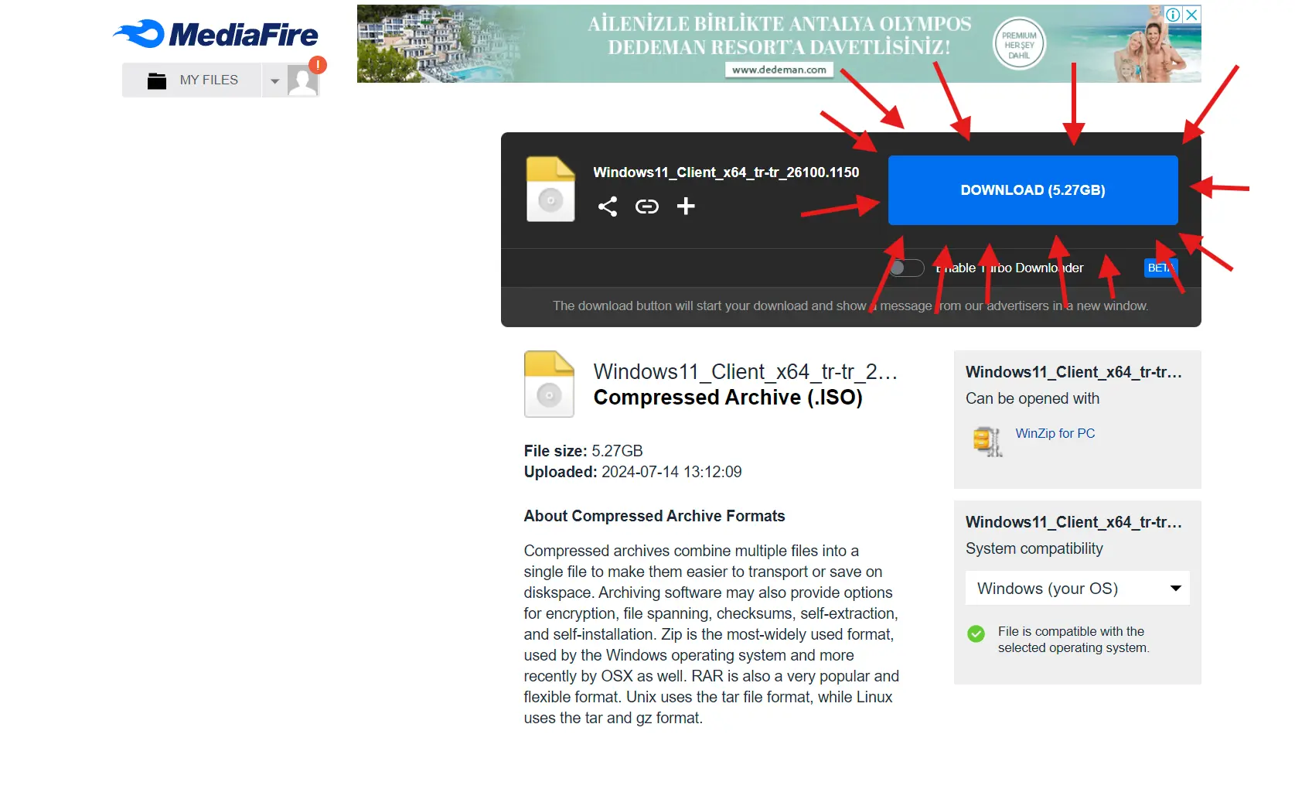The image size is (1295, 799).
Task: Click the green compatibility checkmark icon
Action: tap(976, 634)
